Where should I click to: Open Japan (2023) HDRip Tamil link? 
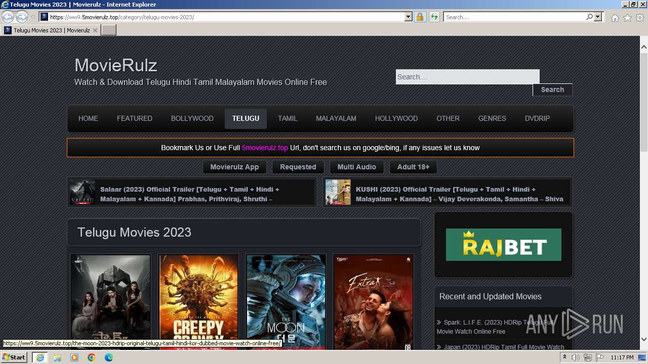504,347
